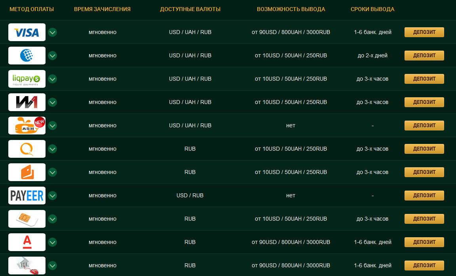This screenshot has height=276, width=456.
Task: Click the ДОСТУПНЫЕ ВАЛЮТЫ column header
Action: pos(190,9)
